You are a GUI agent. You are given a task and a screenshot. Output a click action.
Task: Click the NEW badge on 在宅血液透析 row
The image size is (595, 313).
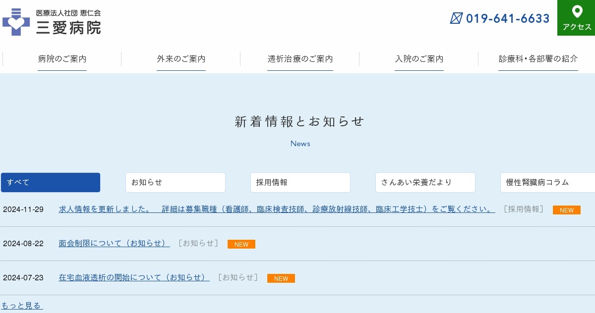(x=281, y=278)
